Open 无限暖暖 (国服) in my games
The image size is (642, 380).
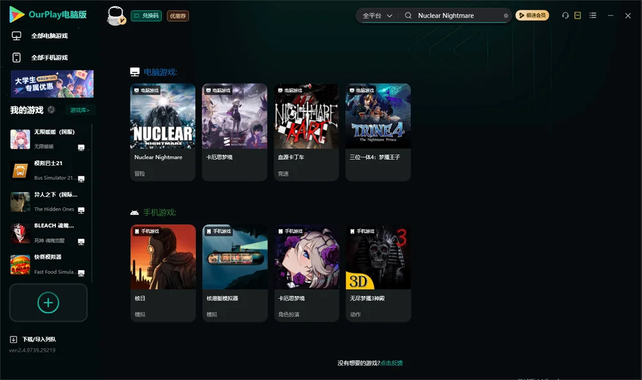[48, 139]
